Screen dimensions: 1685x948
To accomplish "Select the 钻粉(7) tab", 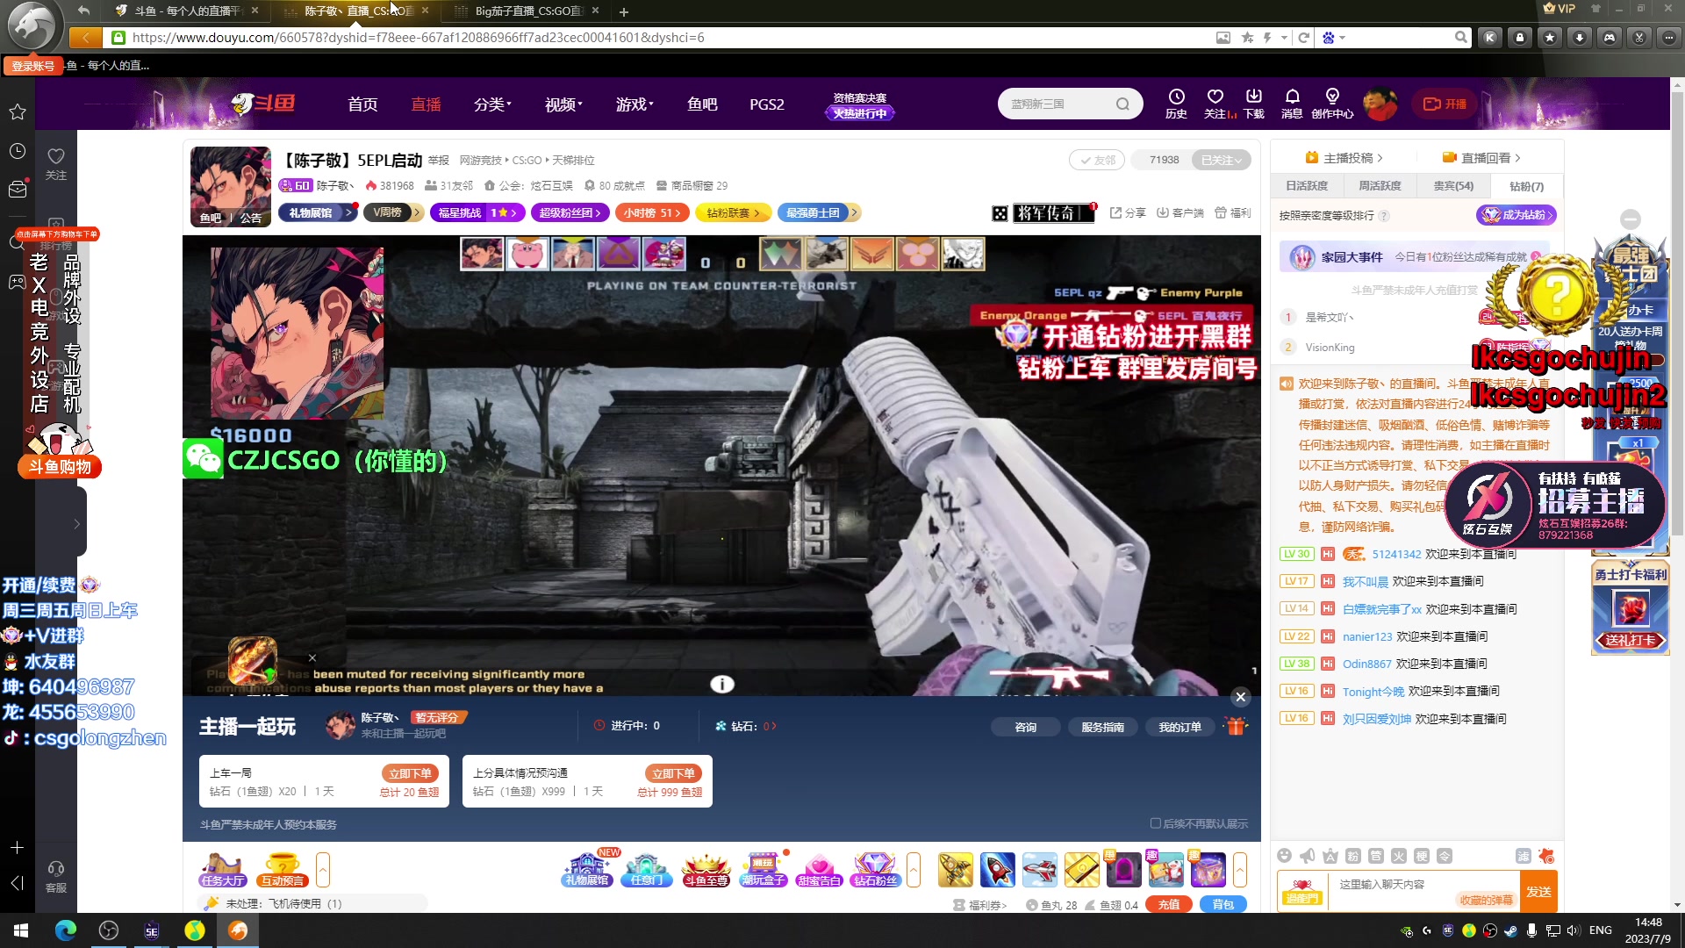I will point(1526,186).
